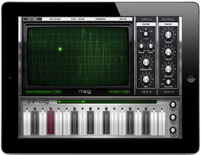Play the F0 key
The height and width of the screenshot is (155, 201).
[x=67, y=124]
